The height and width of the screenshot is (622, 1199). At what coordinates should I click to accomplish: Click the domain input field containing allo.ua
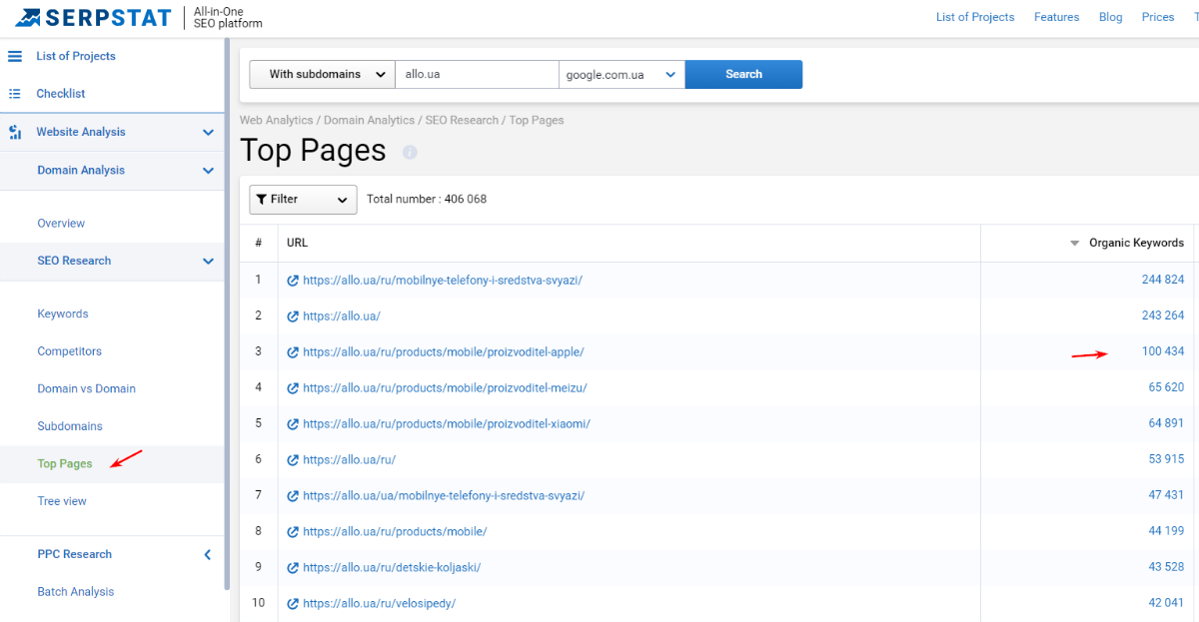tap(477, 74)
